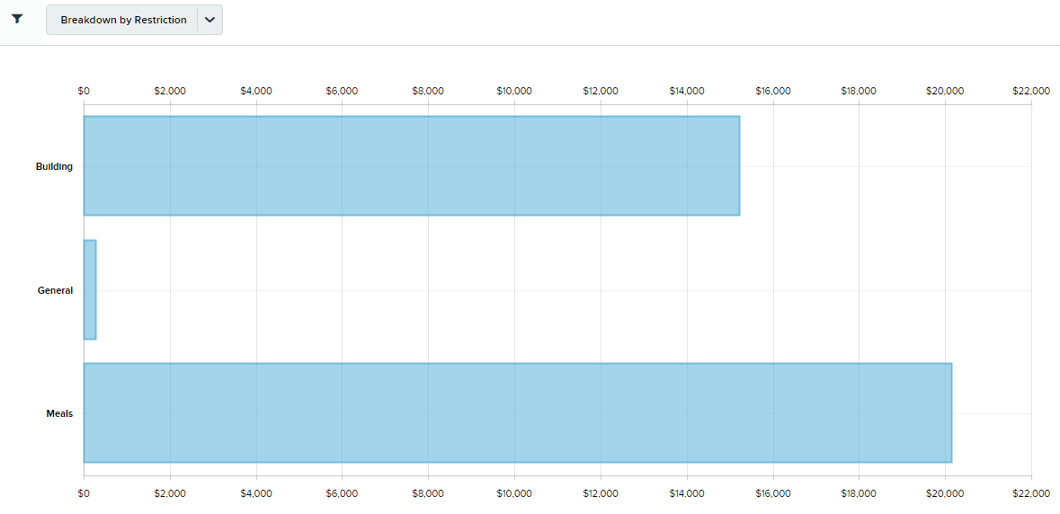Expand the breakdown dropdown chevron
The image size is (1060, 514).
click(209, 20)
